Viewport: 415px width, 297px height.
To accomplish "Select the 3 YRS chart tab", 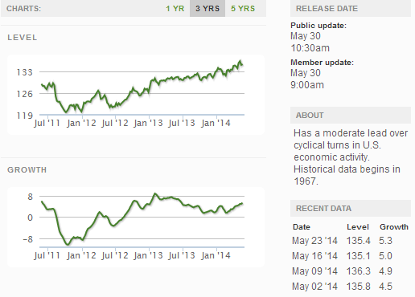I will click(207, 9).
